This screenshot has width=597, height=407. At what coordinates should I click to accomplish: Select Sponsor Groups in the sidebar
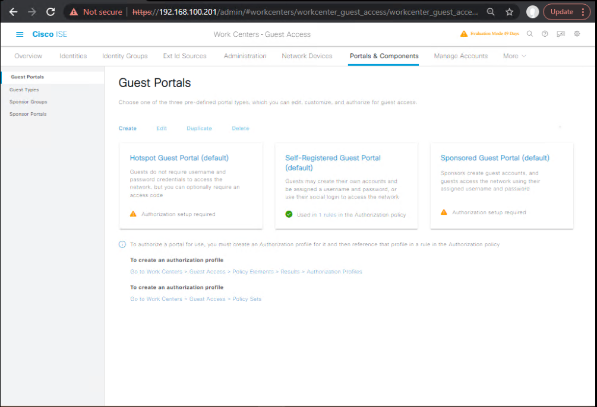(x=28, y=102)
